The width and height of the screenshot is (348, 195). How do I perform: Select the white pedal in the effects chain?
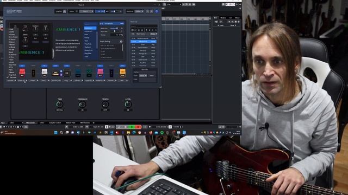tap(45, 73)
